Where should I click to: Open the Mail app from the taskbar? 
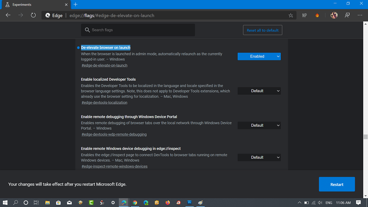coord(69,203)
